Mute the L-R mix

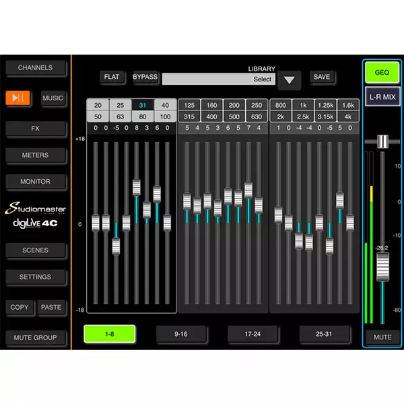coord(382,337)
